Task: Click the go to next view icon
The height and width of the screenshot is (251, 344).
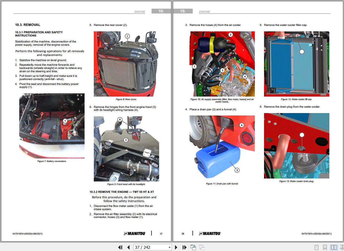Action: (x=202, y=247)
